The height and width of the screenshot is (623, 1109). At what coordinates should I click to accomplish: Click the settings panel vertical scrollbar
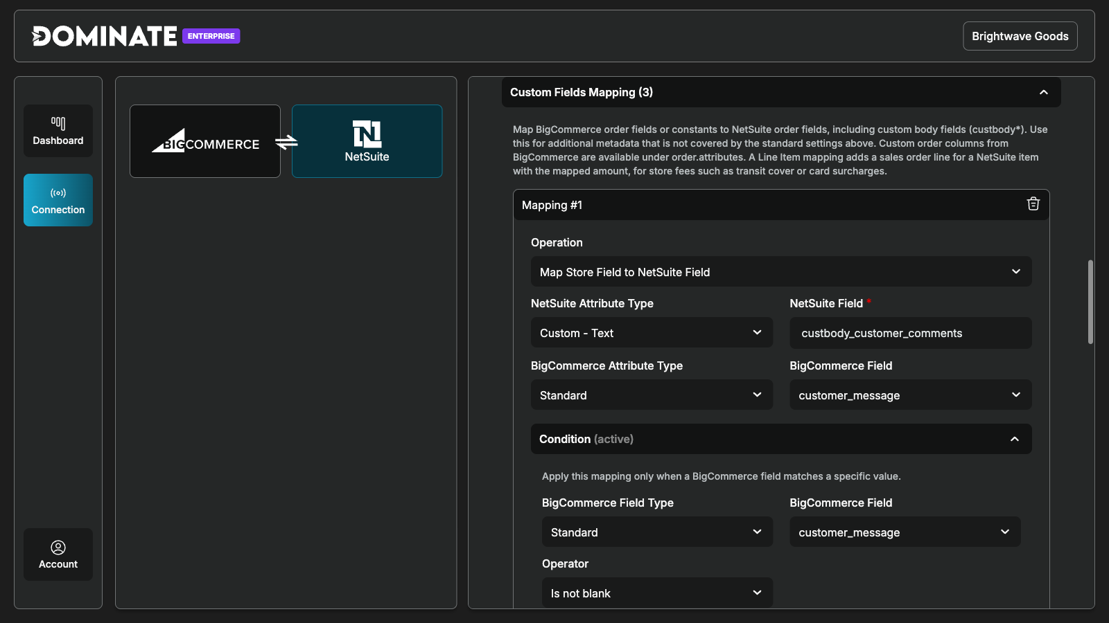click(x=1090, y=302)
